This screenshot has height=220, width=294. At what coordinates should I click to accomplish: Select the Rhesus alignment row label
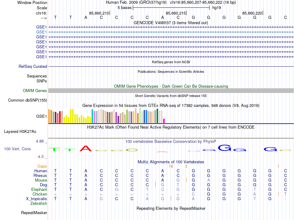coord(40,175)
